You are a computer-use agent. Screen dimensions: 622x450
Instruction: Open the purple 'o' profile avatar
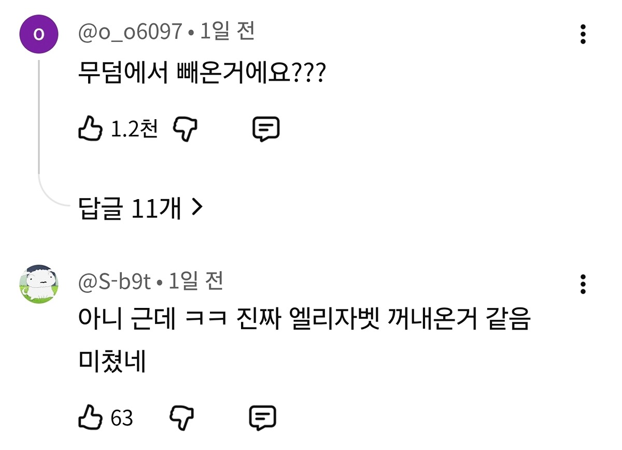pyautogui.click(x=39, y=34)
